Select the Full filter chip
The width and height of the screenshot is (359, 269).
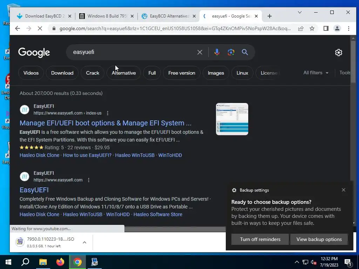[x=152, y=73]
